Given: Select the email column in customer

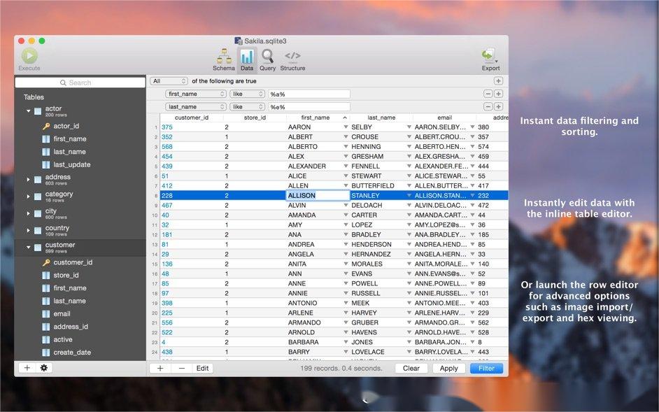Looking at the screenshot, I should pos(62,314).
